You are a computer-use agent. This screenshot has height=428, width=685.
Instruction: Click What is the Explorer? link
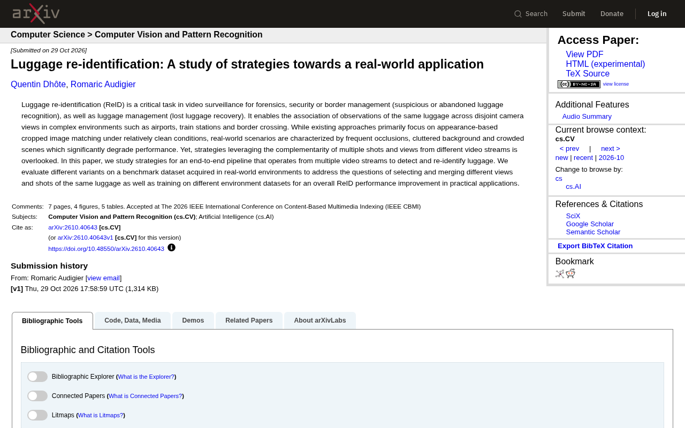[146, 377]
